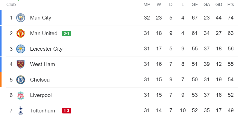The width and height of the screenshot is (238, 117).
Task: Open Liverpool team name link
Action: (x=41, y=95)
